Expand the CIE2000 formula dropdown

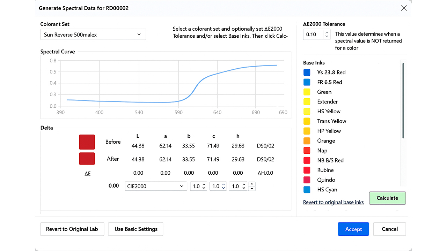pos(155,186)
